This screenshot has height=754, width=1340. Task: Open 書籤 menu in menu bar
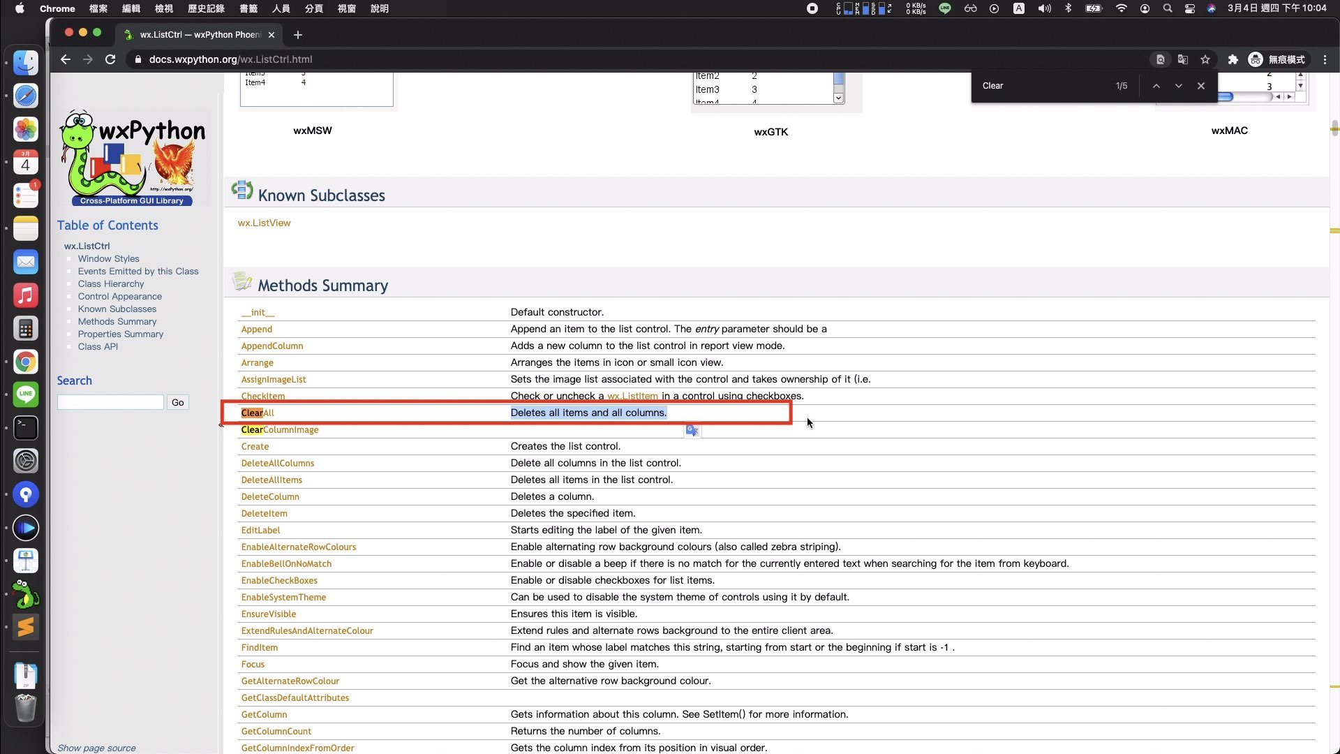click(248, 8)
